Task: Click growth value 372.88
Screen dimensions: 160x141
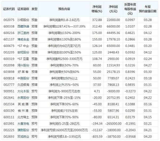Action: [x=97, y=20]
